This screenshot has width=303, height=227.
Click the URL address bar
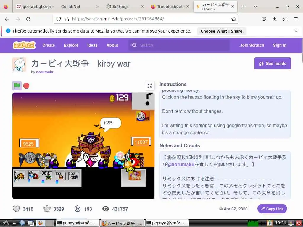click(x=146, y=19)
